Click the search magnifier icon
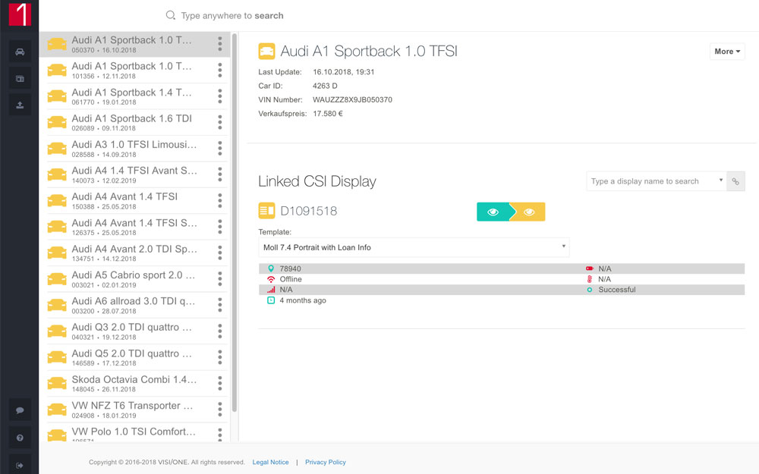Viewport: 759px width, 474px height. tap(170, 15)
